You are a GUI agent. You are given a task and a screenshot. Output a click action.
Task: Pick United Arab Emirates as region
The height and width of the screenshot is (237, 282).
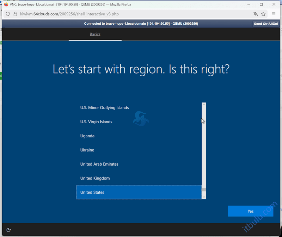click(139, 164)
